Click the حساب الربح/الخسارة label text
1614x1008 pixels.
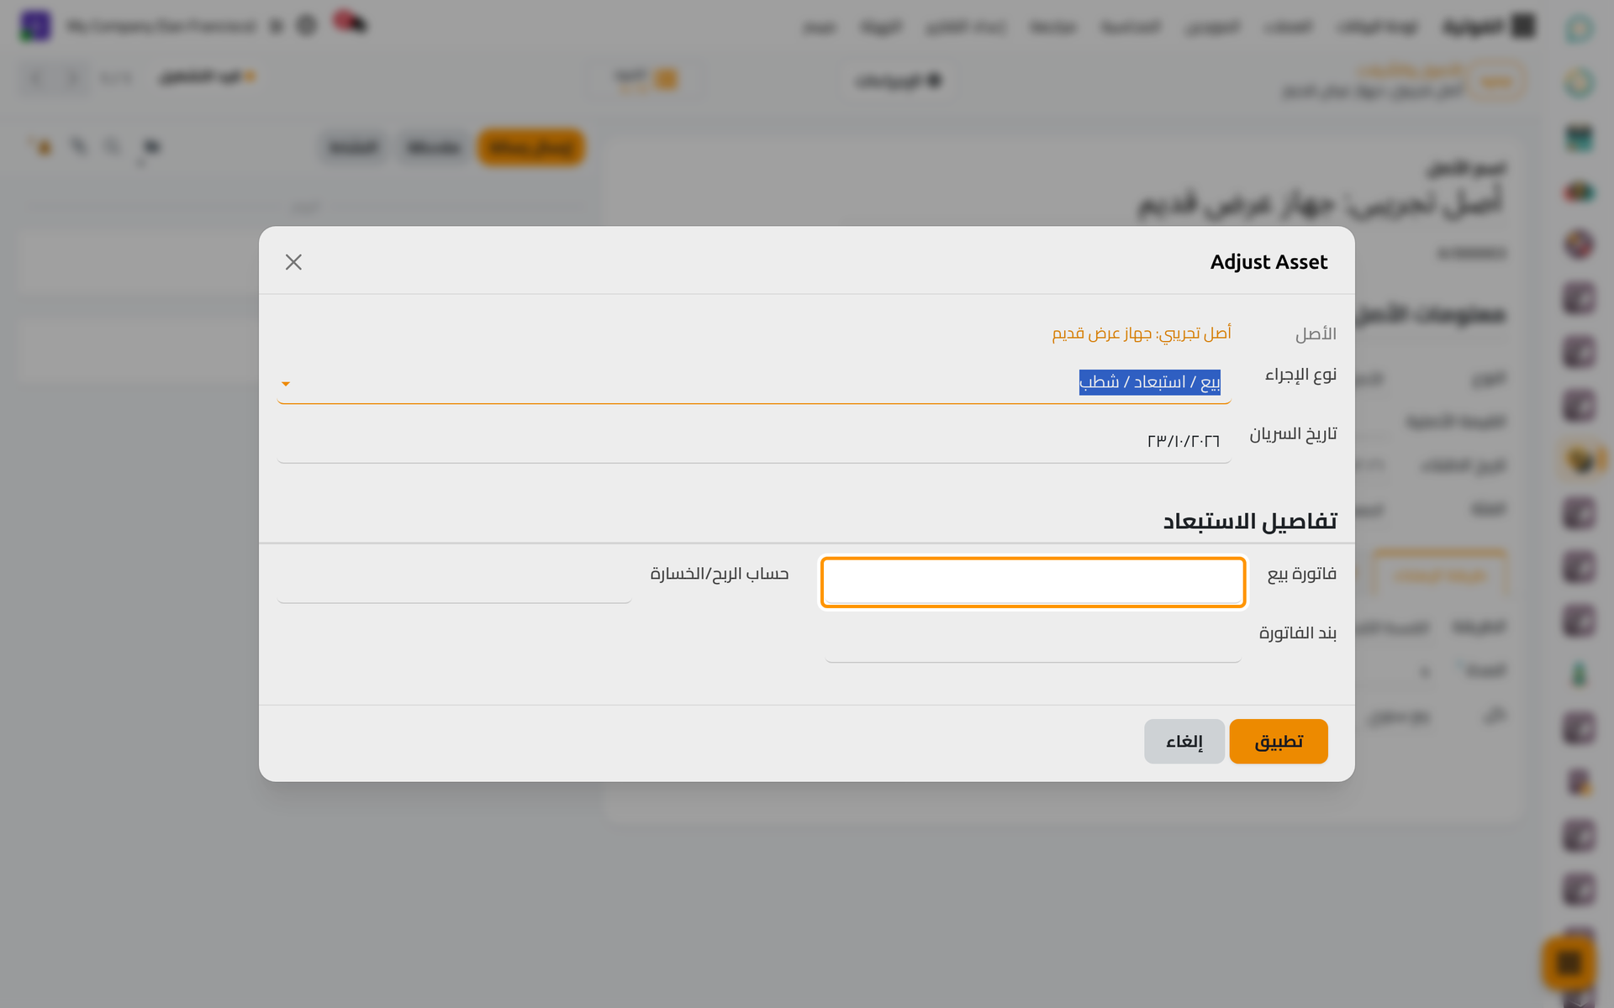(720, 574)
